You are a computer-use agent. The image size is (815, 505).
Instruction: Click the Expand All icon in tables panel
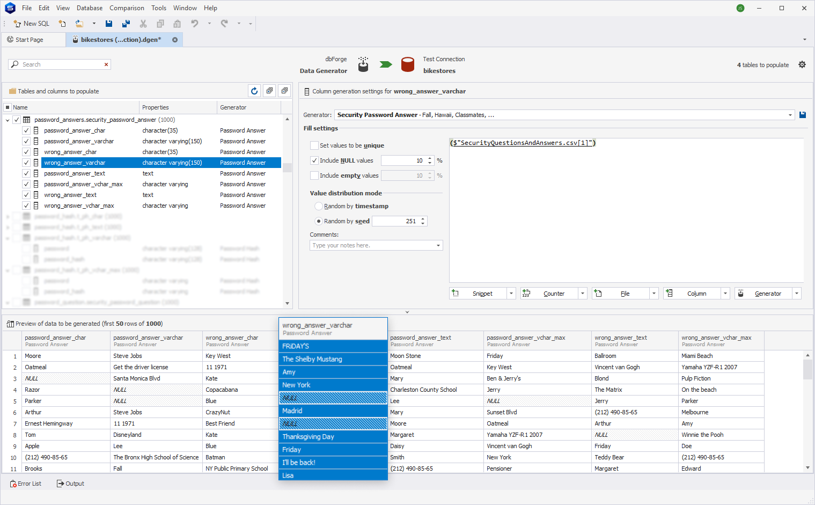tap(270, 91)
